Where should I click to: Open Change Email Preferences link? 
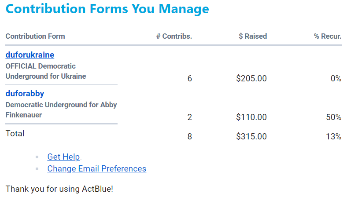96,169
